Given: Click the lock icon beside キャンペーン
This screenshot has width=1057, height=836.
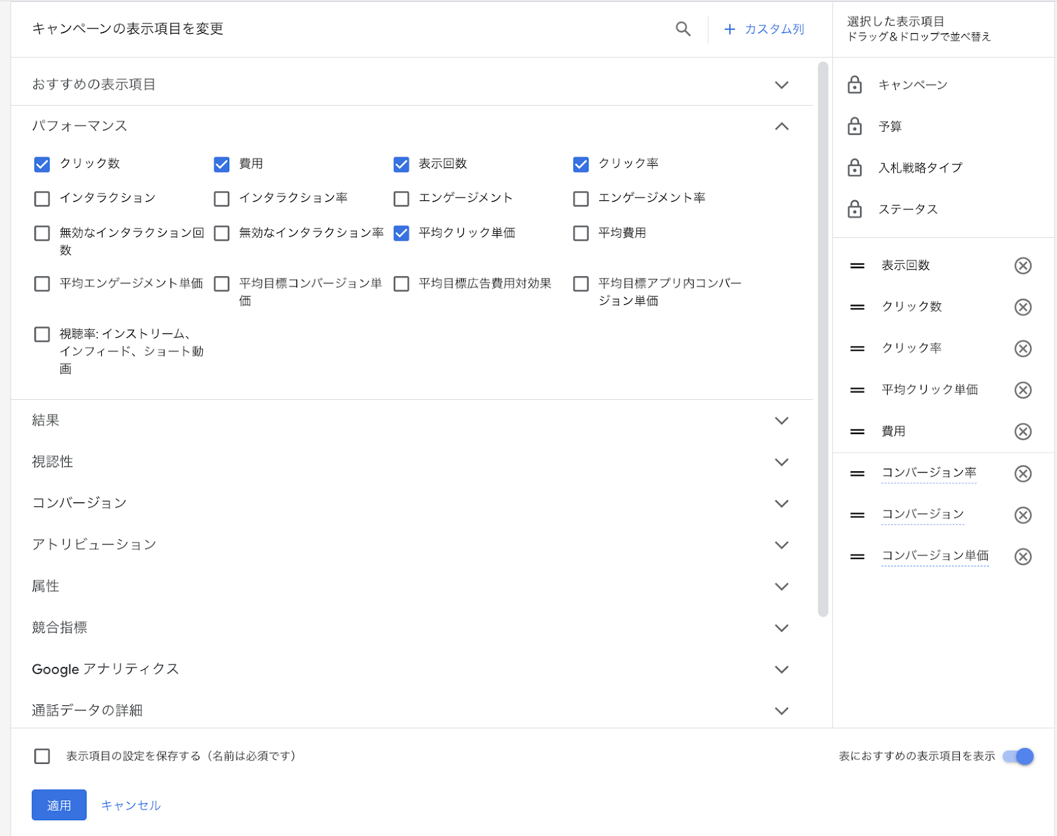Looking at the screenshot, I should [855, 85].
